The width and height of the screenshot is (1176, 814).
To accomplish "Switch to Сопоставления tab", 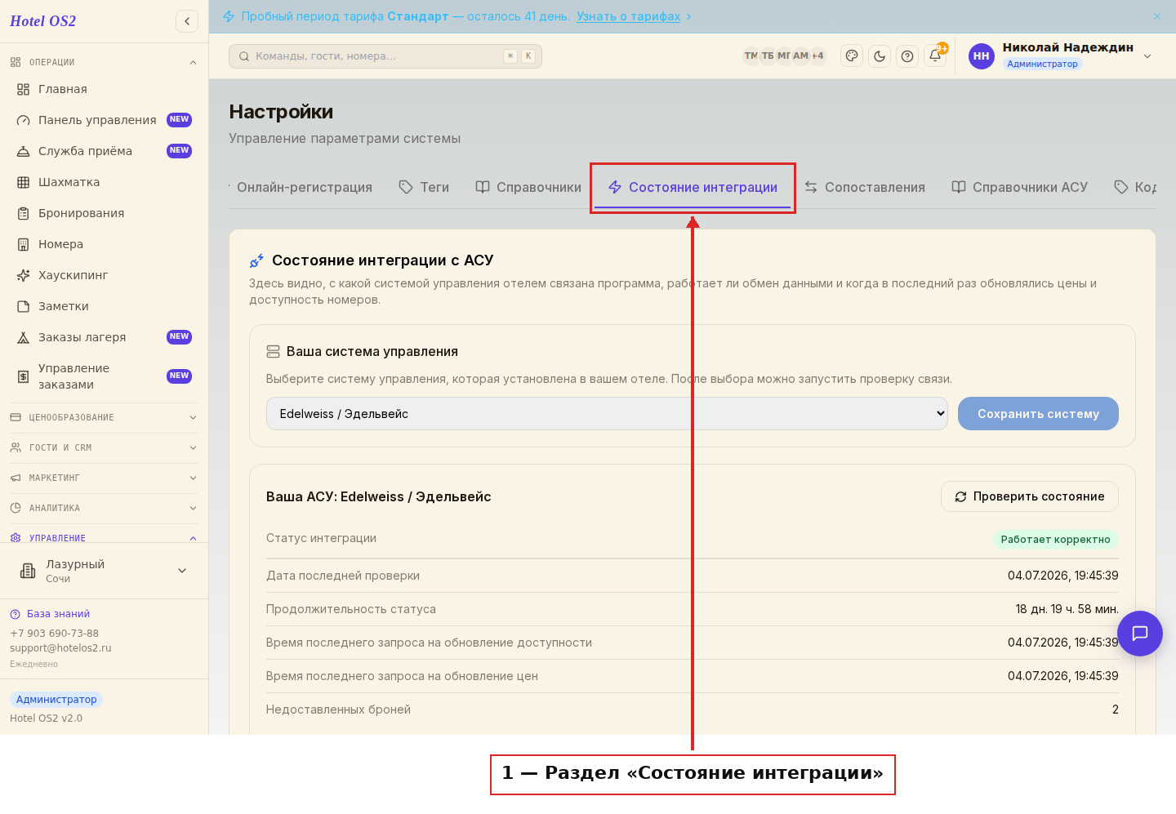I will (x=865, y=187).
